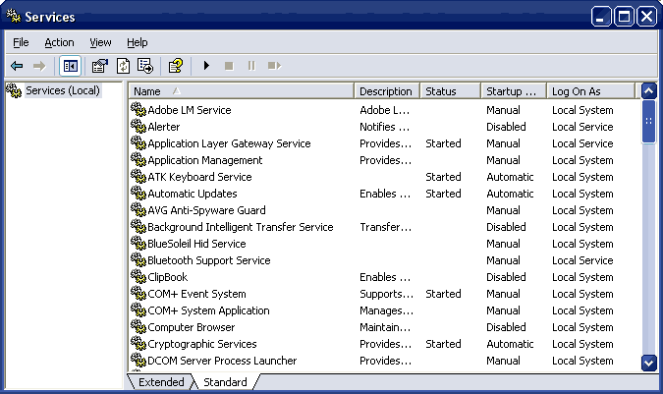
Task: Click the gear icon beside Alerter
Action: [138, 127]
